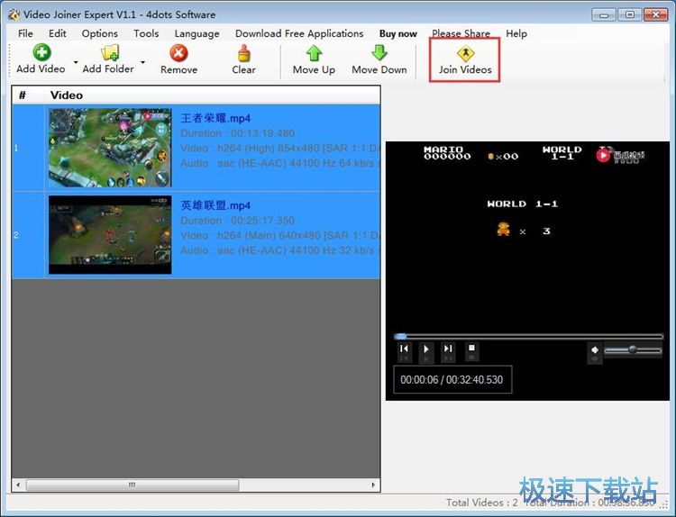Screen dimensions: 676x517
Task: Click the video seek progress bar
Action: click(x=528, y=336)
